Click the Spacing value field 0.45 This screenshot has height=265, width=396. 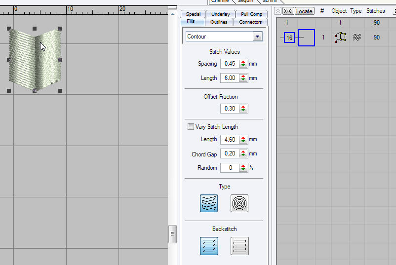click(x=230, y=64)
